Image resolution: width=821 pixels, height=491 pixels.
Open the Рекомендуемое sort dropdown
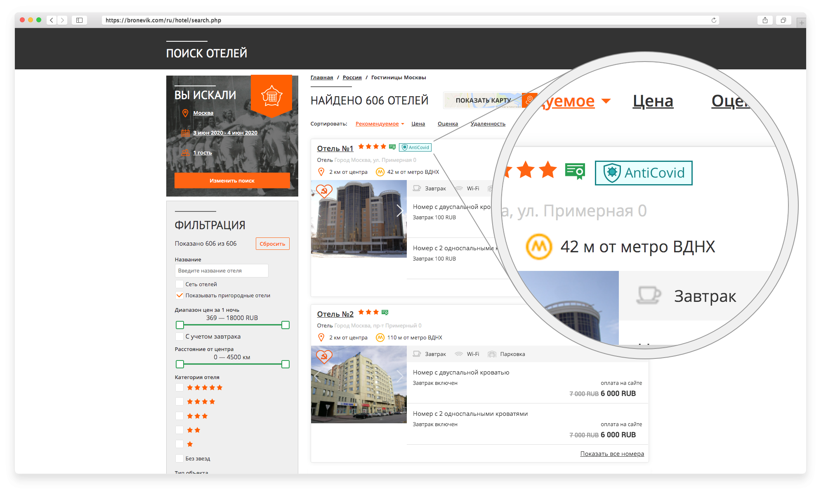click(x=380, y=124)
